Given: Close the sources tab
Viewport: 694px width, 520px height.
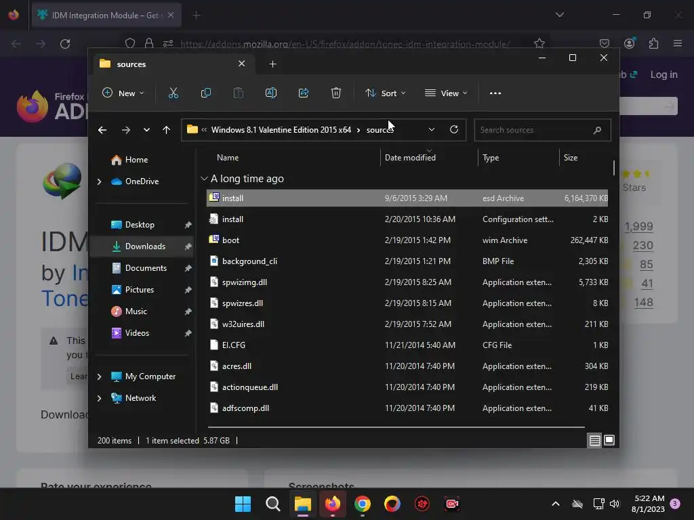Looking at the screenshot, I should [242, 64].
